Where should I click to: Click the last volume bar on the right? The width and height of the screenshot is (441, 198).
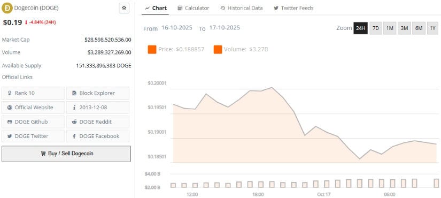(x=437, y=183)
